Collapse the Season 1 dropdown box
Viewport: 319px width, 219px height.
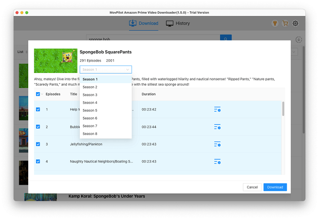106,69
